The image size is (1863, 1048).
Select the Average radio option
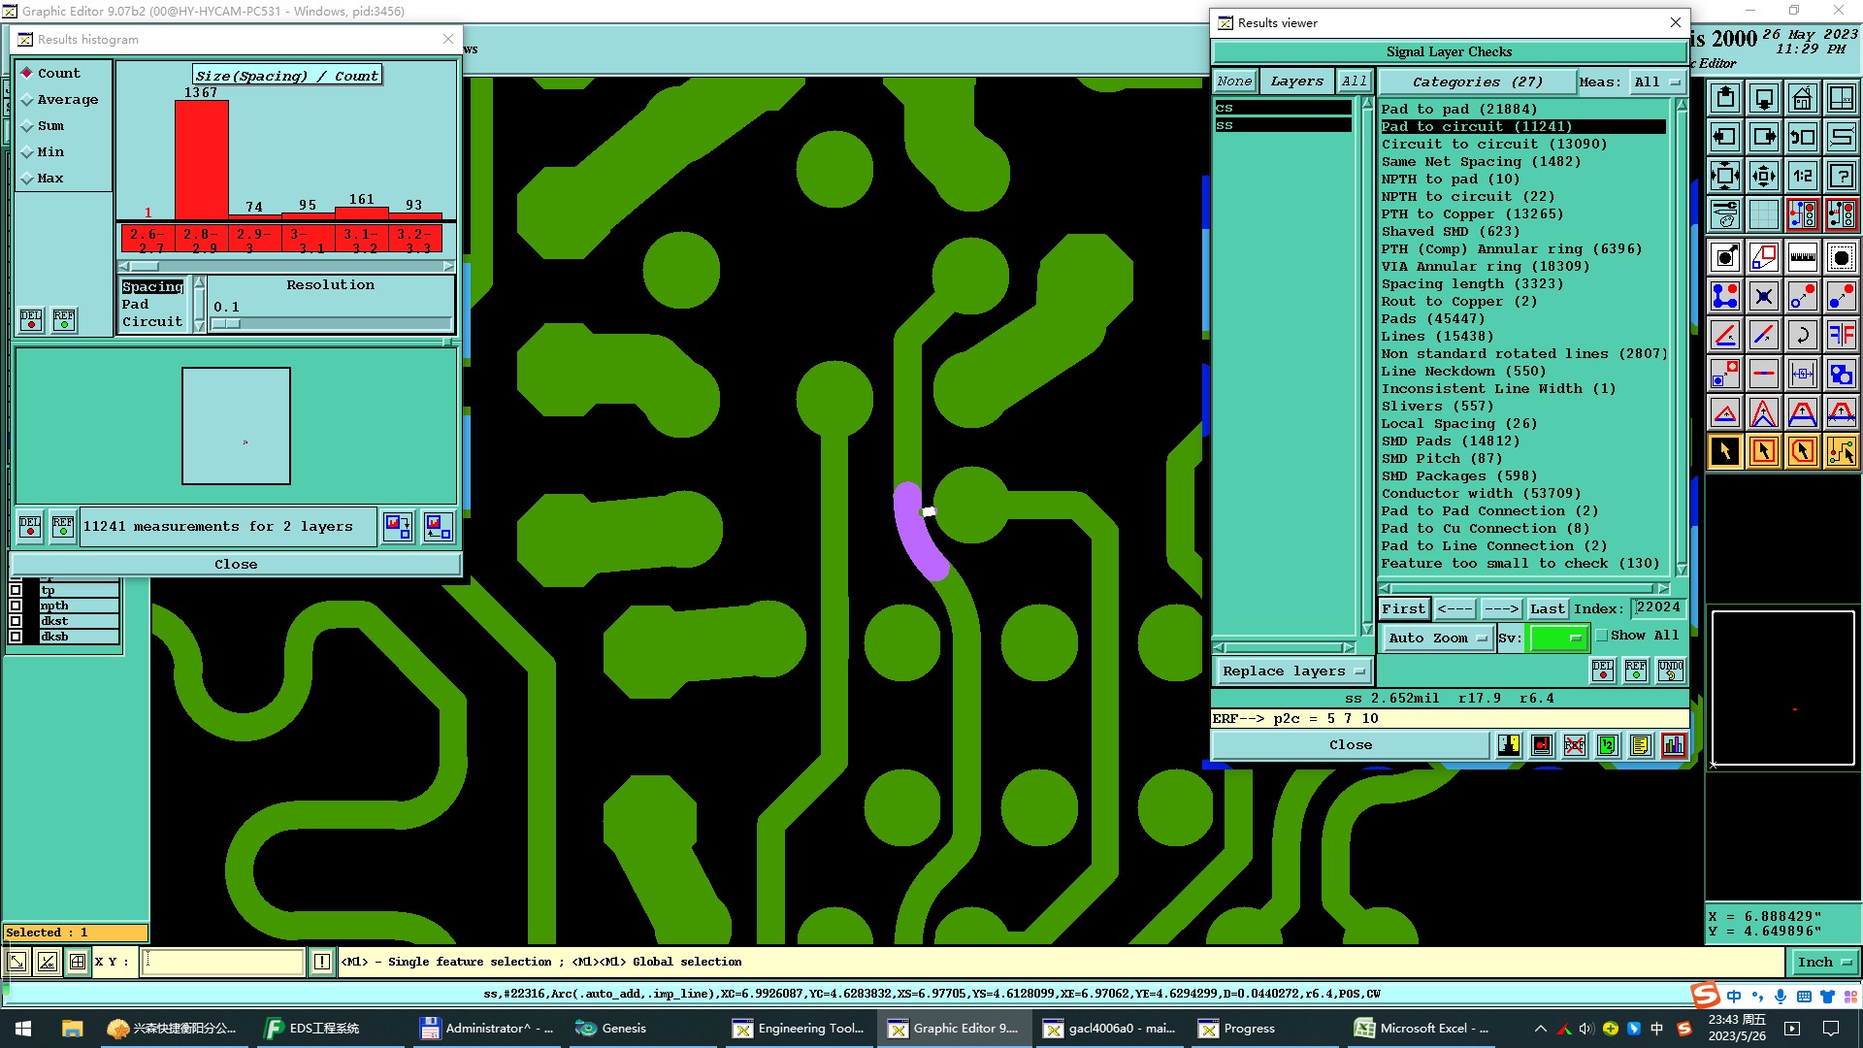tap(27, 100)
